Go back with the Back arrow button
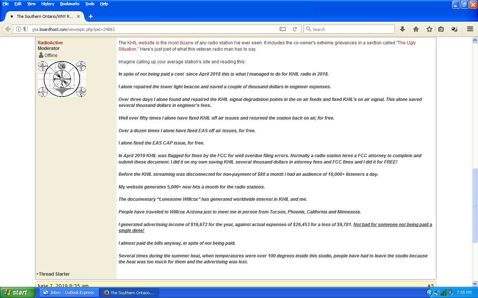Viewport: 478px width, 298px height. pyautogui.click(x=7, y=29)
